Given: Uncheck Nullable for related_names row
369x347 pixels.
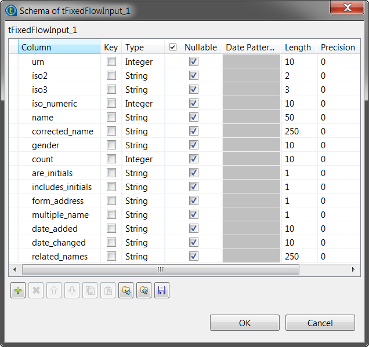Looking at the screenshot, I should [194, 256].
